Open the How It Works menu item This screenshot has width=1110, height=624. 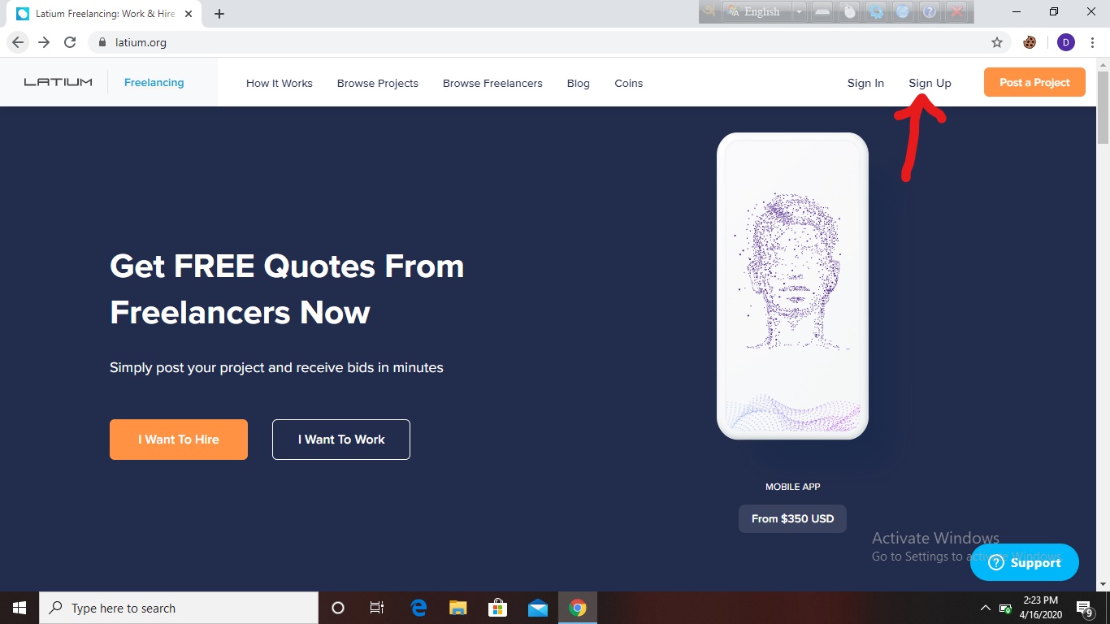(x=280, y=83)
